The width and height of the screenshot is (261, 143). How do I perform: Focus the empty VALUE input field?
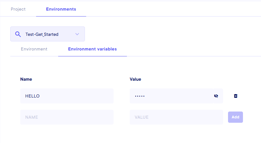176,117
